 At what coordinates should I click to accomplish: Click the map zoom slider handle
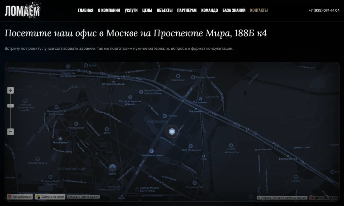pos(10,106)
